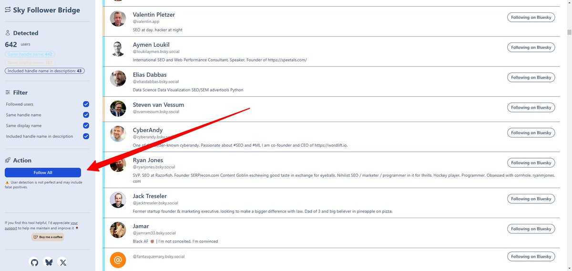The image size is (572, 271).
Task: Click Following on Bluesky for Jamar
Action: click(x=531, y=229)
